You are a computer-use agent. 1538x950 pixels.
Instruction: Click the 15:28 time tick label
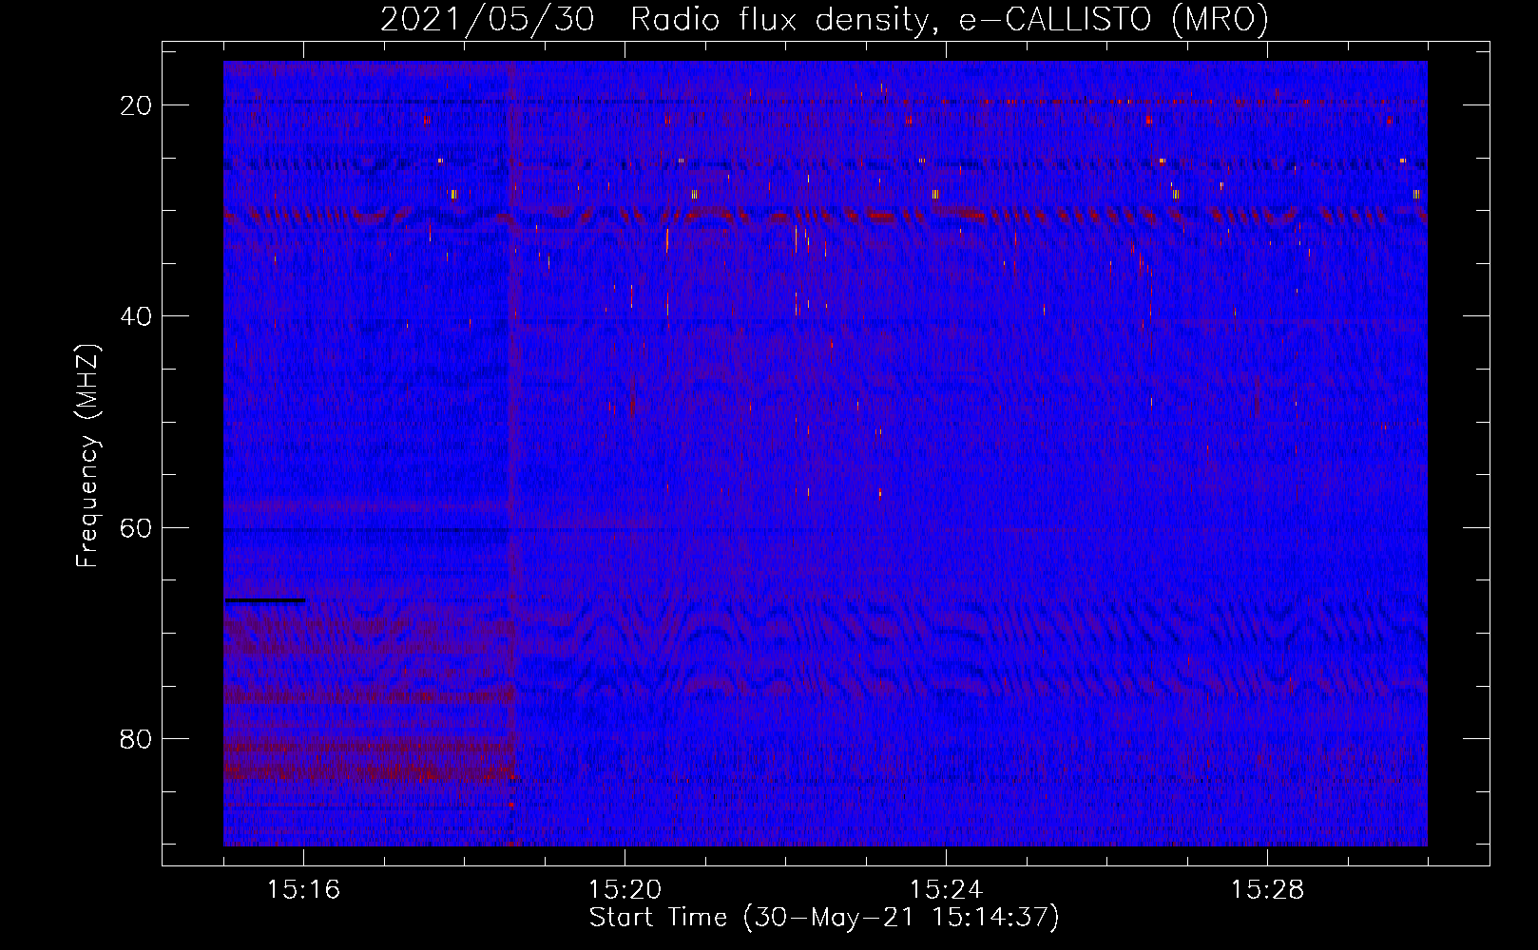click(1267, 890)
